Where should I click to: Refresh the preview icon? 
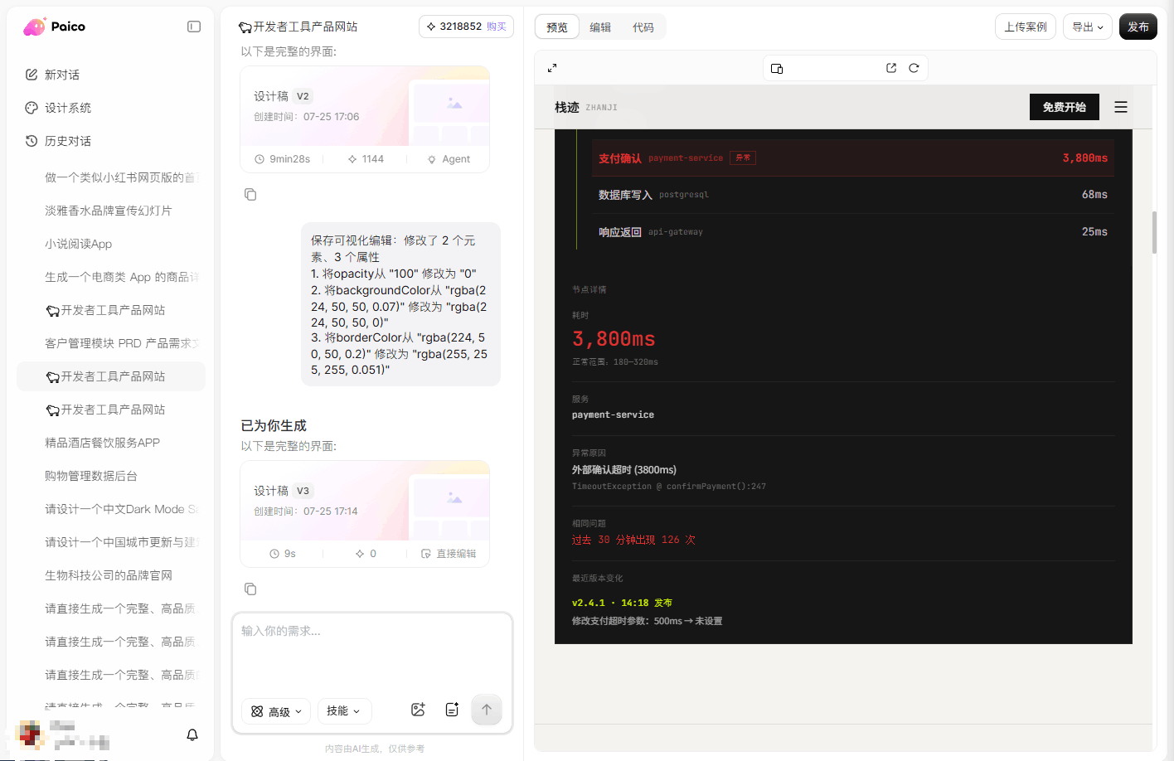[914, 68]
